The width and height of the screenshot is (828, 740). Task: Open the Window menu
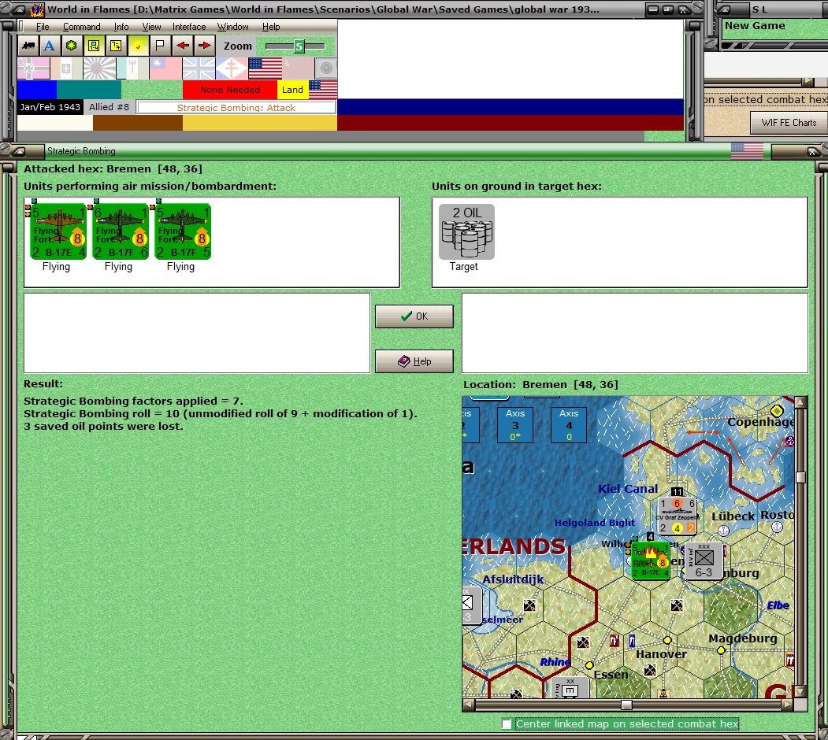click(x=233, y=27)
